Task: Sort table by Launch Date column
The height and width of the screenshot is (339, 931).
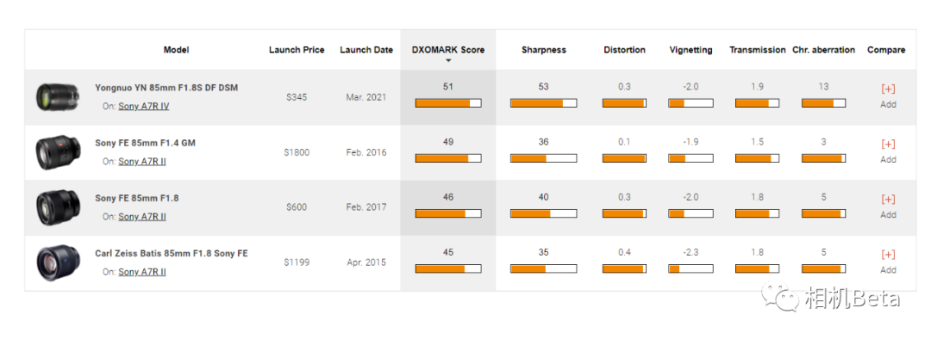Action: (x=366, y=50)
